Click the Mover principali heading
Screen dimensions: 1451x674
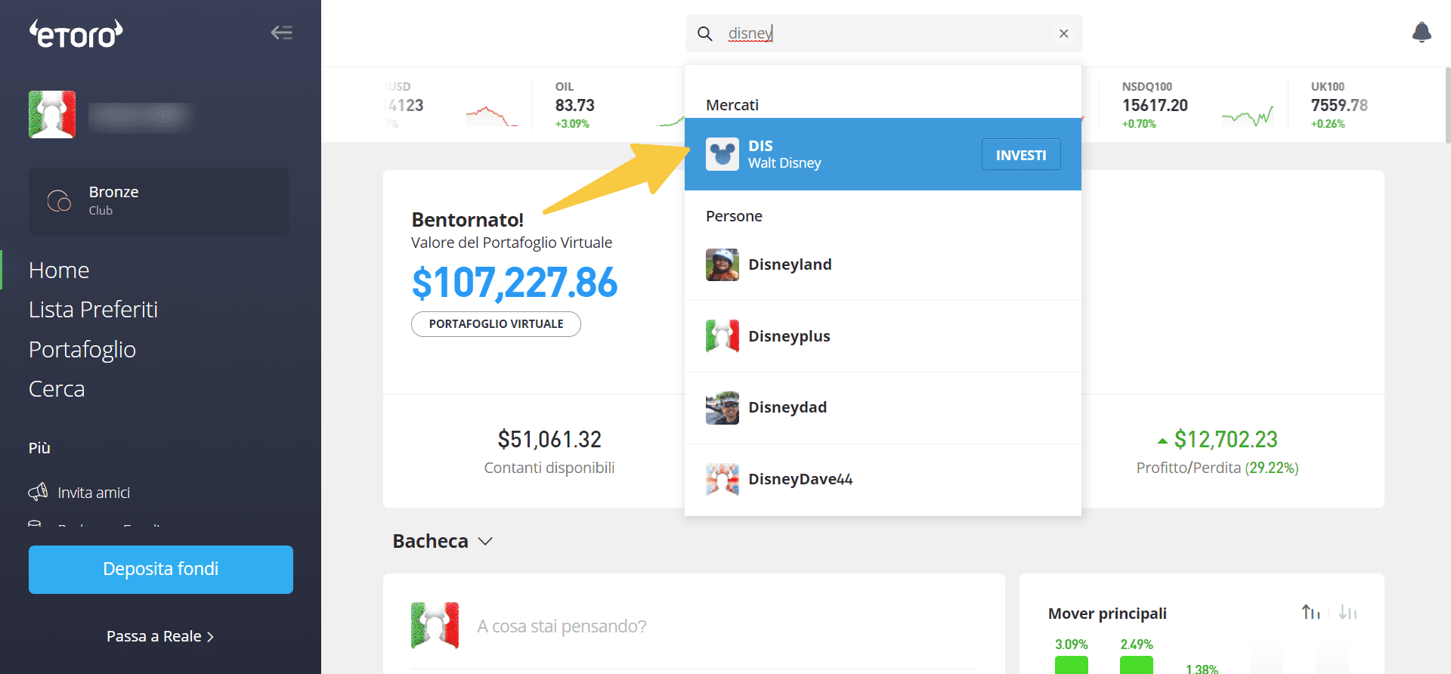[x=1107, y=614]
